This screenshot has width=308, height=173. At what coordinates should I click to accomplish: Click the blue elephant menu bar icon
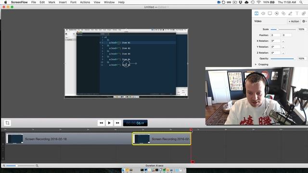tap(219, 2)
